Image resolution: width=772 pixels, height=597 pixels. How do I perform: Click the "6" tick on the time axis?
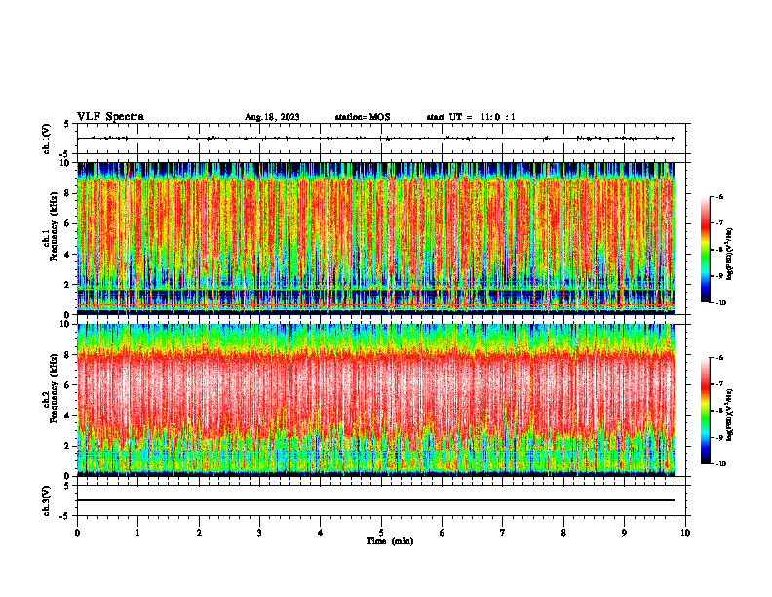(x=443, y=533)
